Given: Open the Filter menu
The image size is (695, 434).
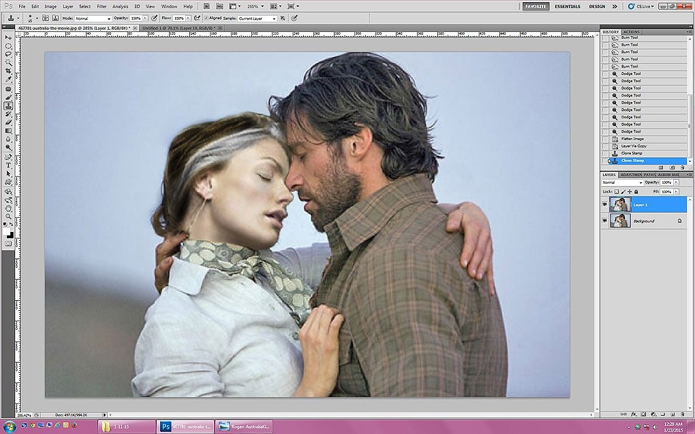Looking at the screenshot, I should coord(102,6).
